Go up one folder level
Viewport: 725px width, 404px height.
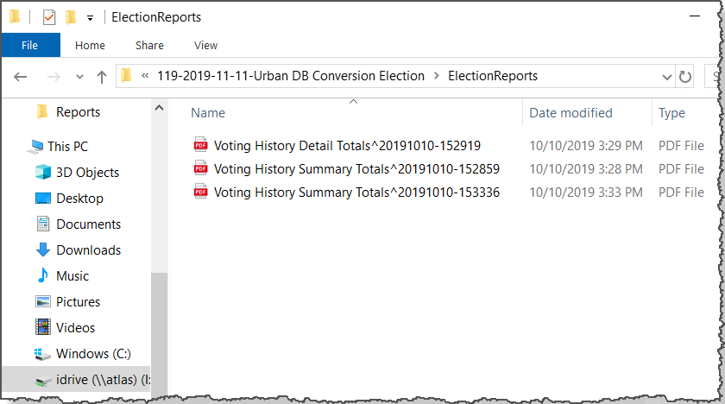(x=102, y=77)
